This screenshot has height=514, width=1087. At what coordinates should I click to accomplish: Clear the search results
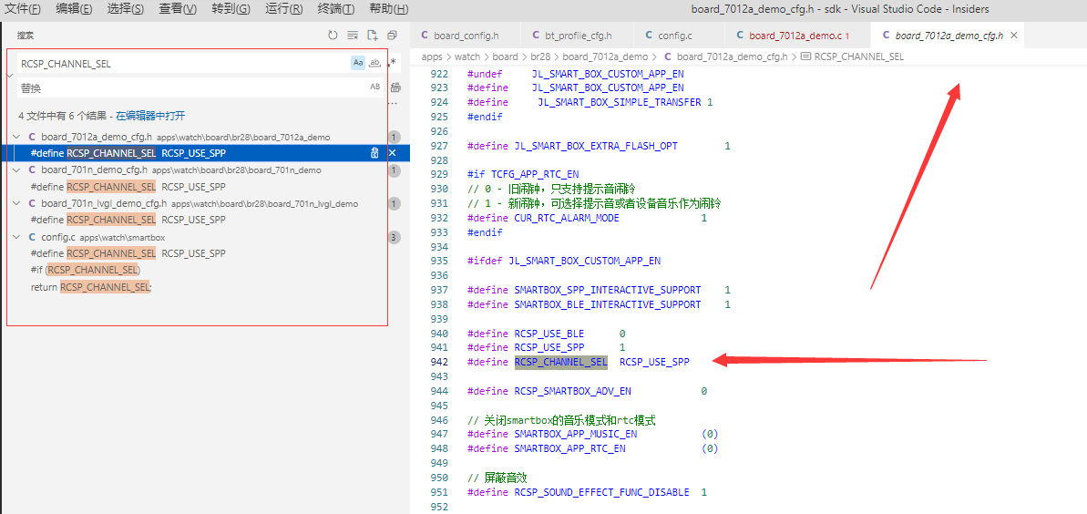[353, 35]
